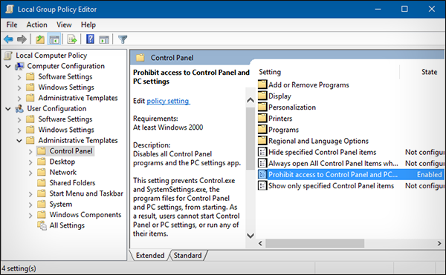Viewport: 446px width, 275px height.
Task: Open the Action menu
Action: pyautogui.click(x=36, y=24)
